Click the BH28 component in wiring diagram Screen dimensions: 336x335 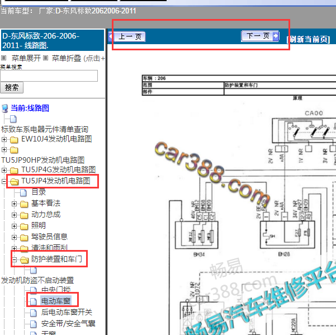[287, 235]
